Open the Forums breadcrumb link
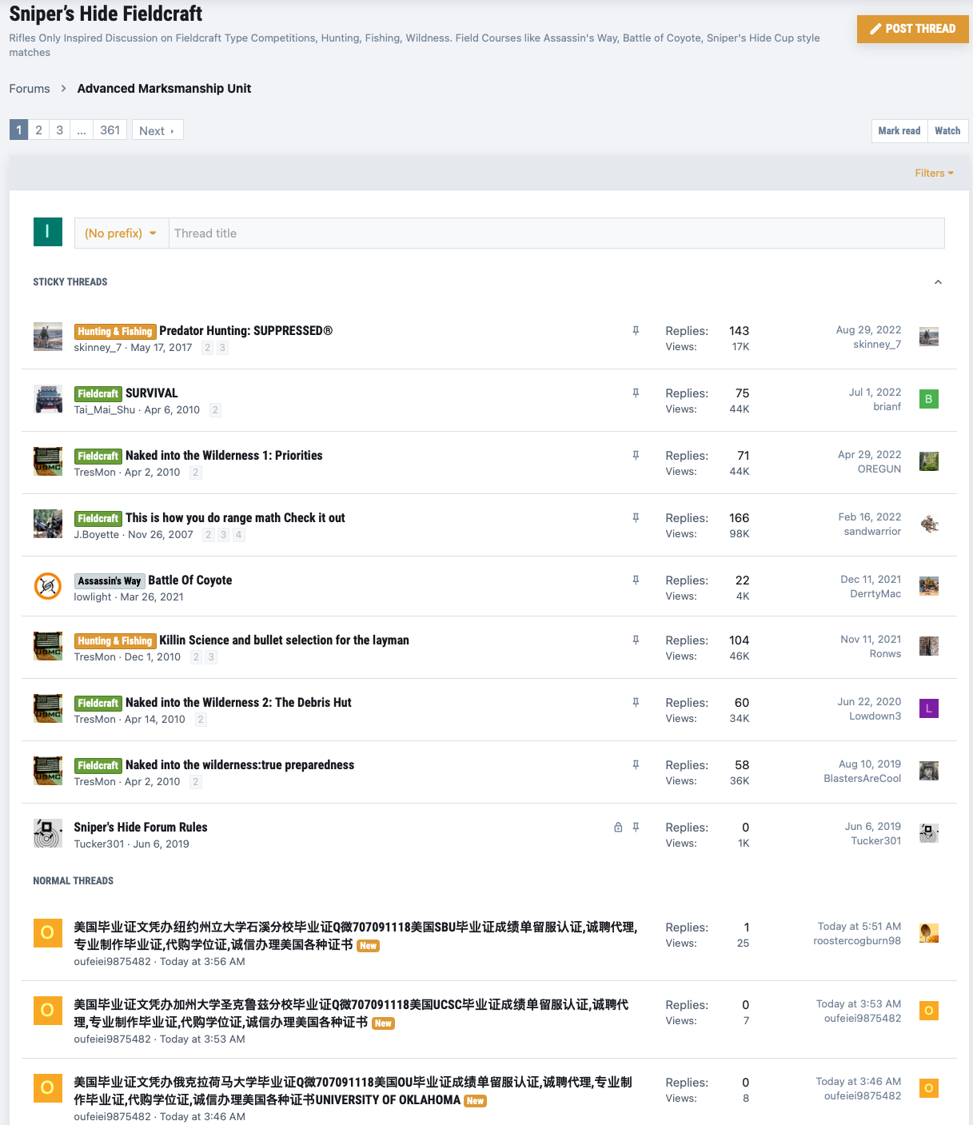The width and height of the screenshot is (973, 1125). click(30, 89)
